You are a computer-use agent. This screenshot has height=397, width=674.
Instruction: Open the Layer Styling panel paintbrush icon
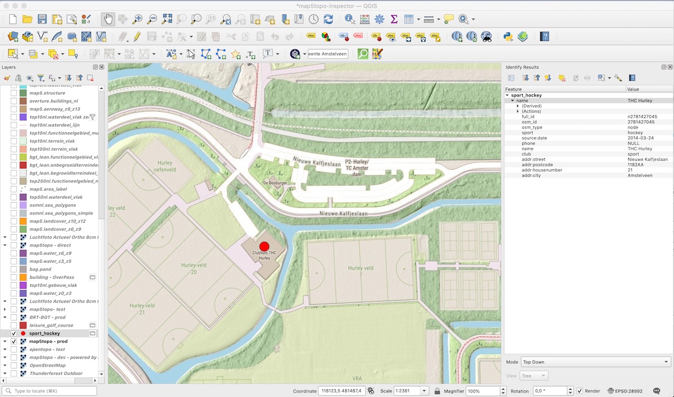coord(7,77)
